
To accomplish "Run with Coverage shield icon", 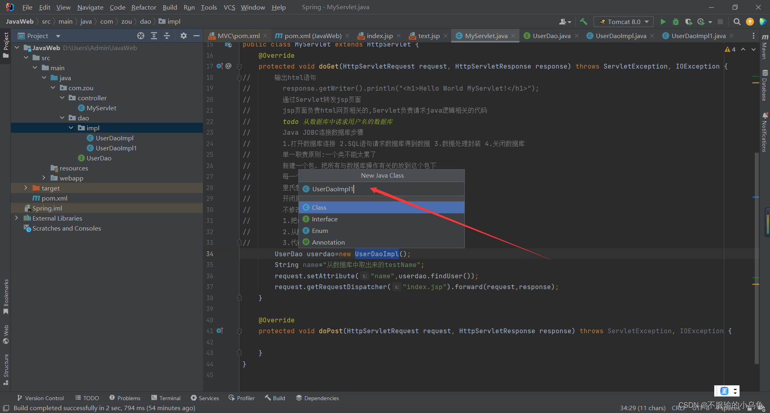I will point(689,22).
